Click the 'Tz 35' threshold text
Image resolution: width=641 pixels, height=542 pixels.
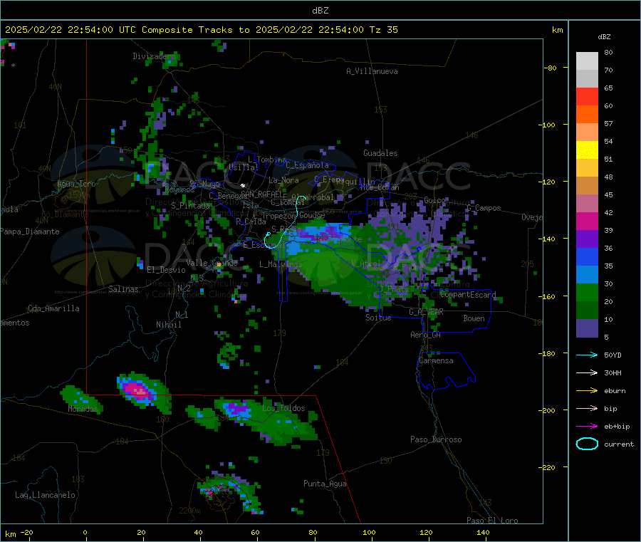383,30
